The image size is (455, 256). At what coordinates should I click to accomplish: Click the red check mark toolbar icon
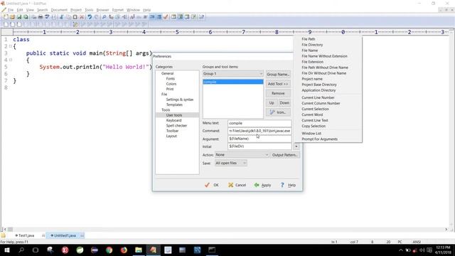[166, 17]
